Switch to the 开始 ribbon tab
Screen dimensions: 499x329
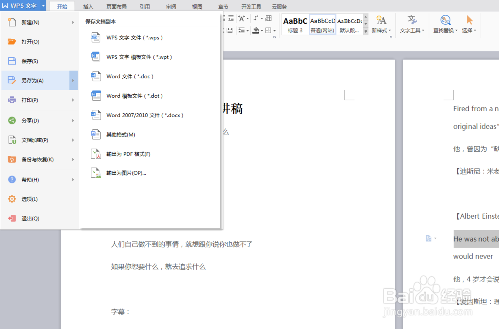pyautogui.click(x=62, y=6)
